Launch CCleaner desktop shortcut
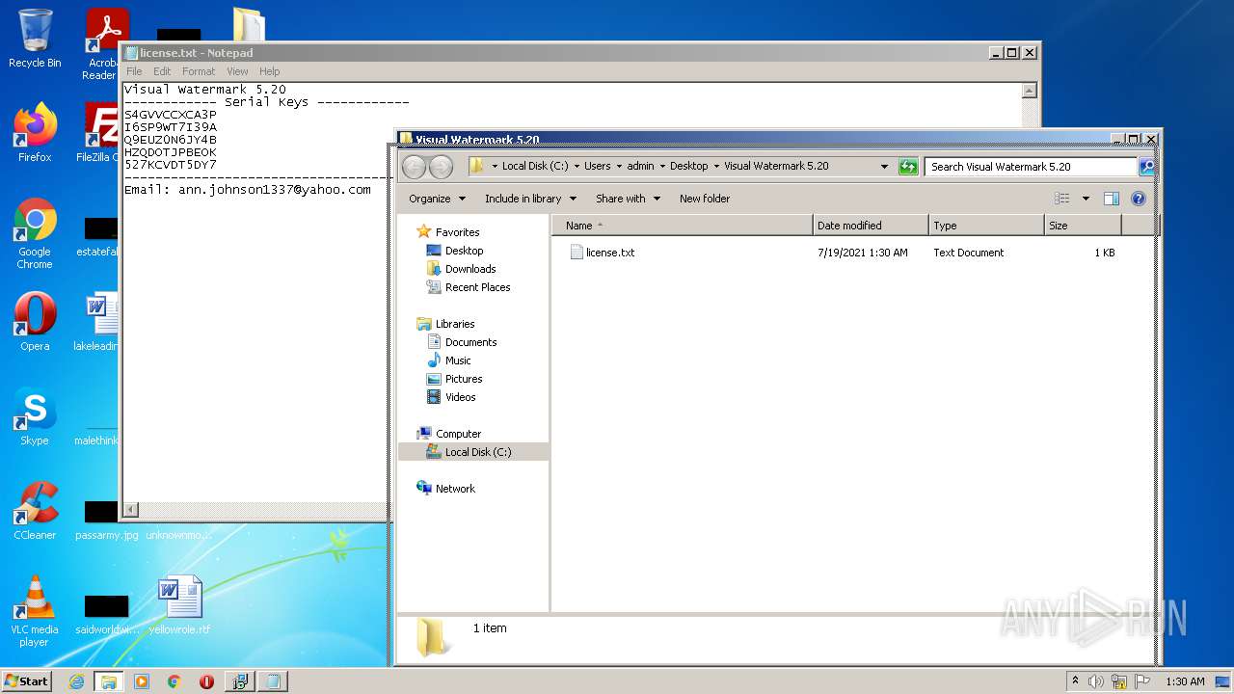 coord(35,511)
